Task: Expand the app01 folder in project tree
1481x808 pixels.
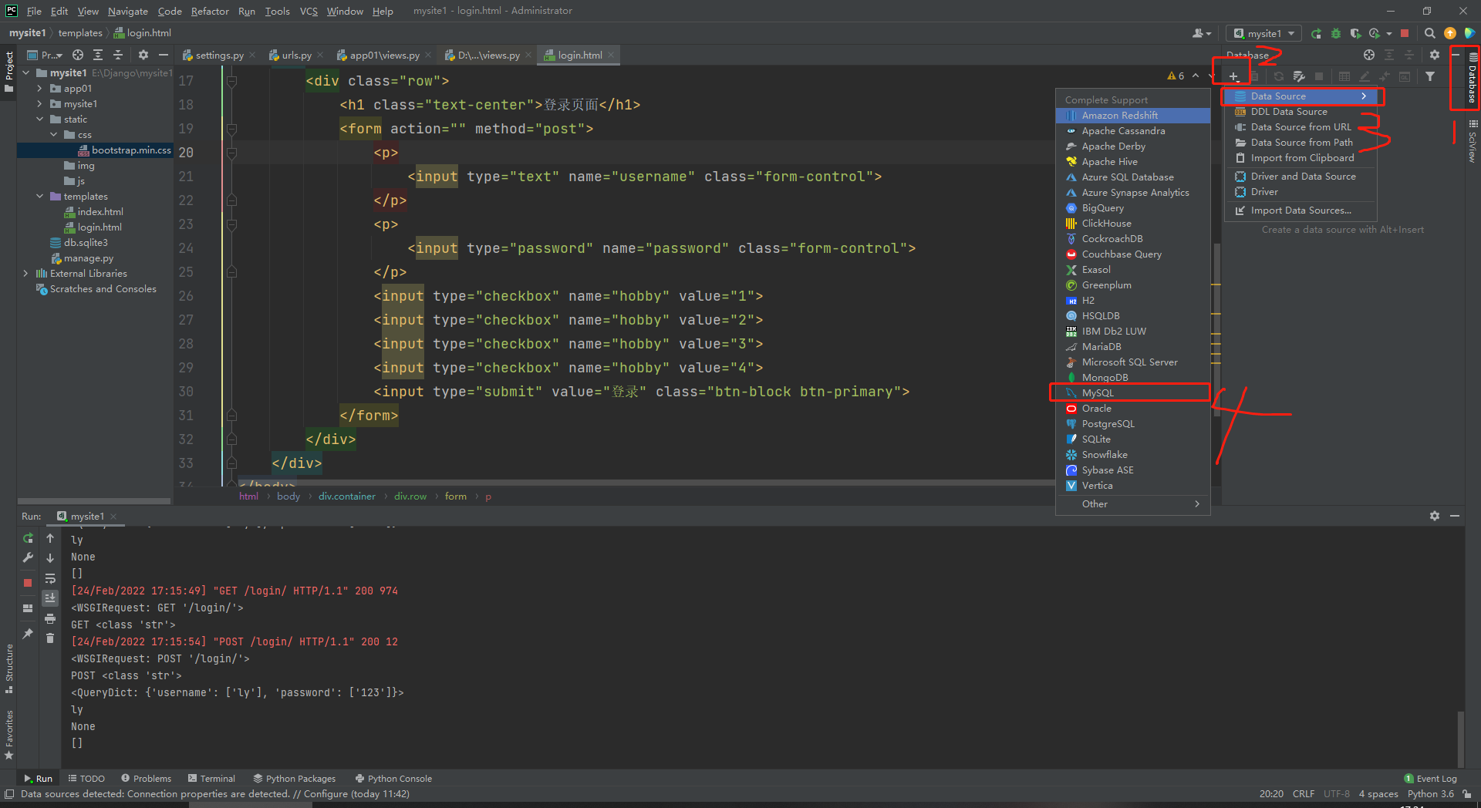Action: (39, 89)
